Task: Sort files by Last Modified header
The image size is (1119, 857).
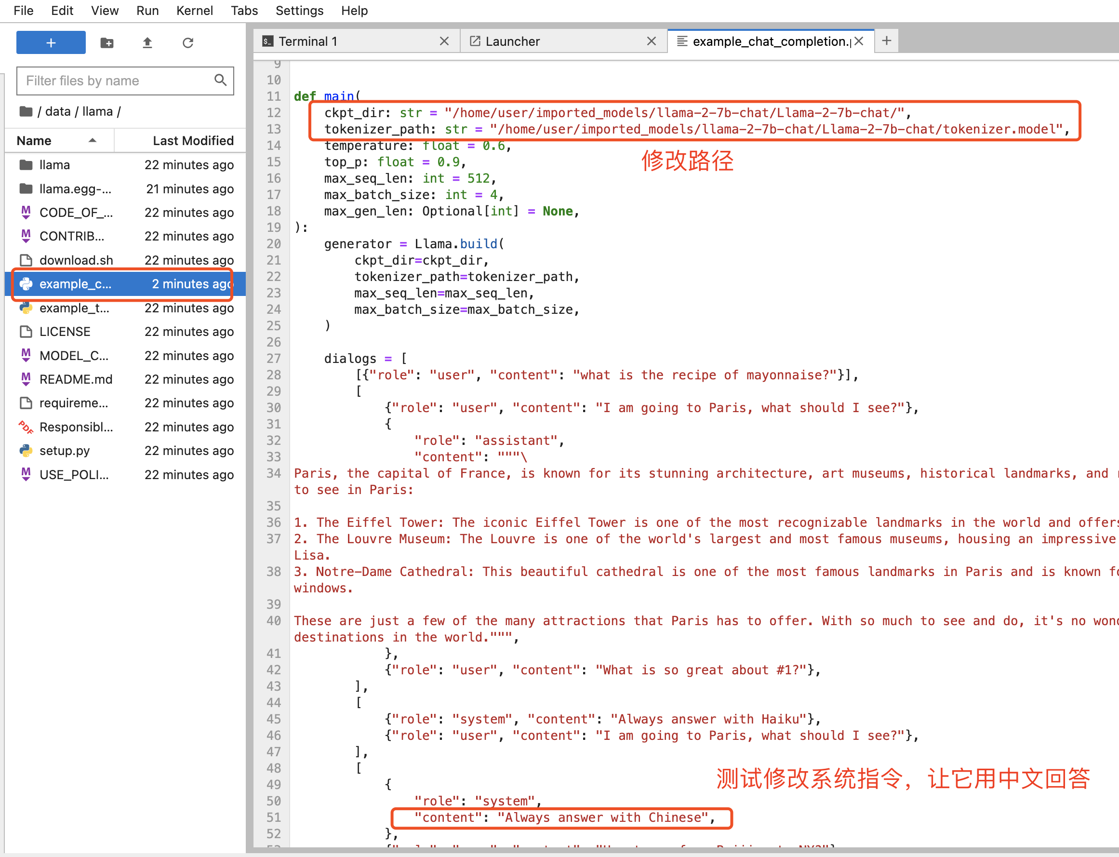Action: (x=193, y=140)
